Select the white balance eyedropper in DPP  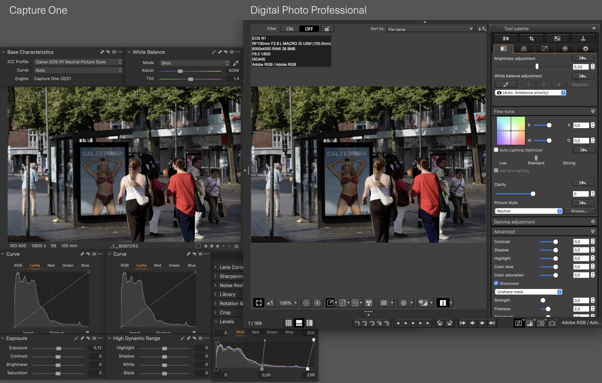506,84
